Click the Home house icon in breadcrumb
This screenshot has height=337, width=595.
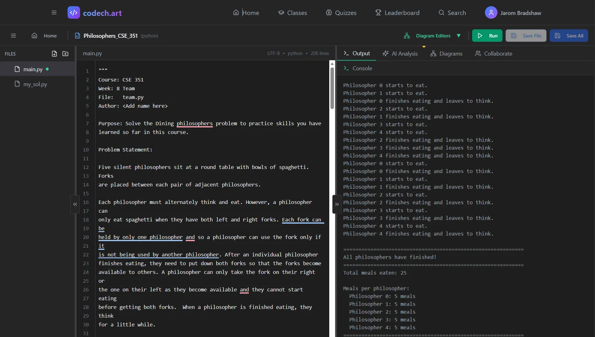(x=34, y=36)
